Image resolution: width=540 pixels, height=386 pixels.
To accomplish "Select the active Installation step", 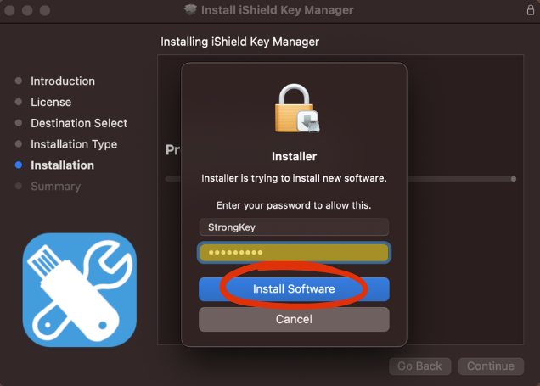I will click(62, 165).
